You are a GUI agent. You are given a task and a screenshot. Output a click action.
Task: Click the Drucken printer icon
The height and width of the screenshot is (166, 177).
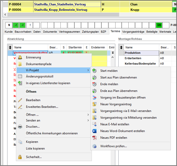tap(20, 127)
